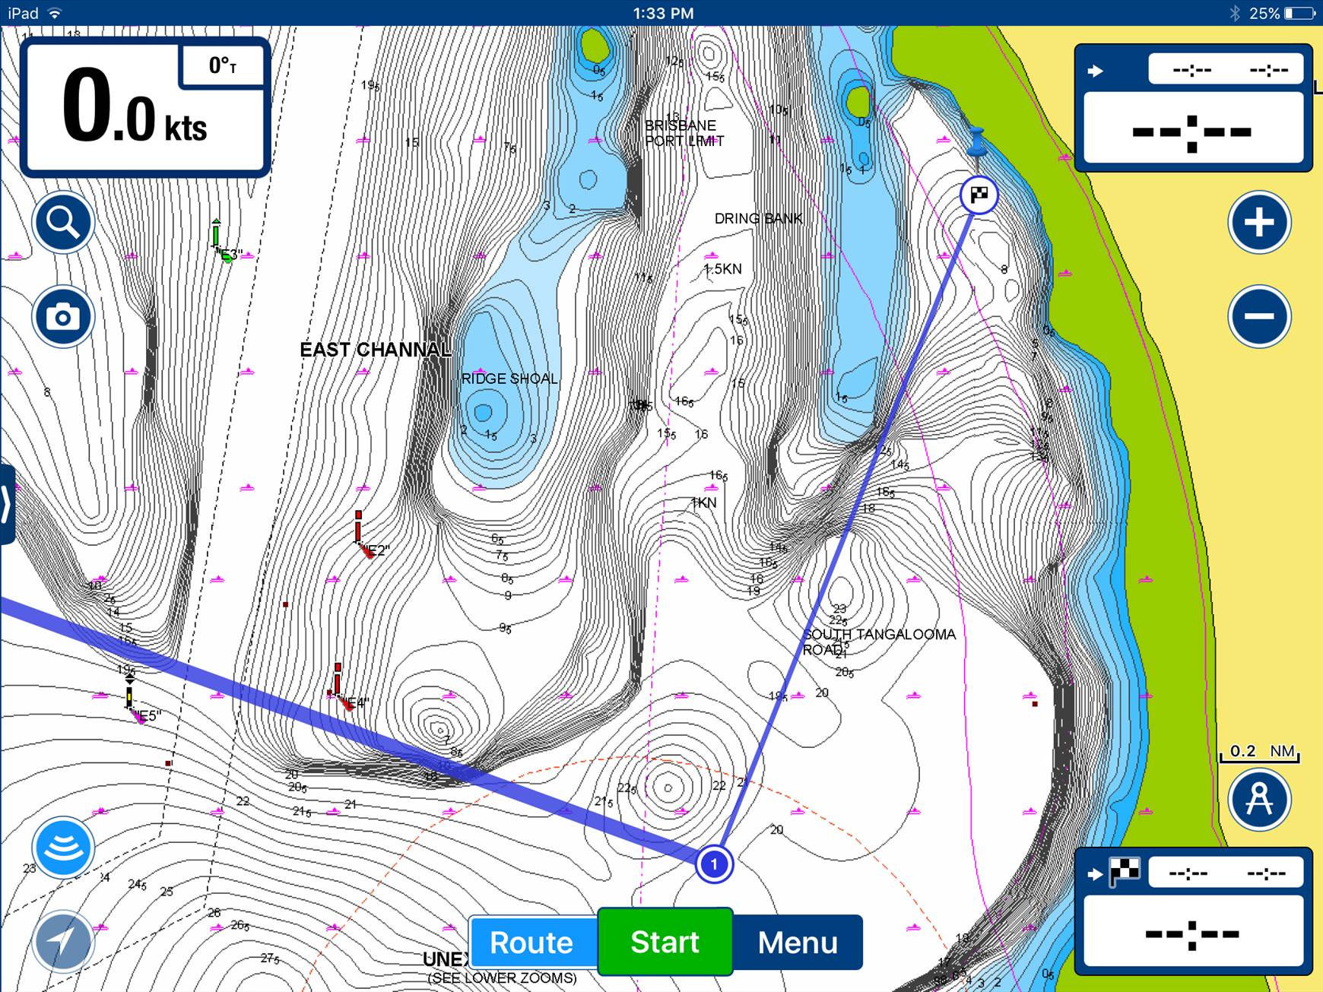Expand the next waypoint info panel

click(1192, 106)
